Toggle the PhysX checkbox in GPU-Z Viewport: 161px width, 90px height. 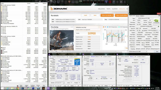pyautogui.click(x=147, y=49)
